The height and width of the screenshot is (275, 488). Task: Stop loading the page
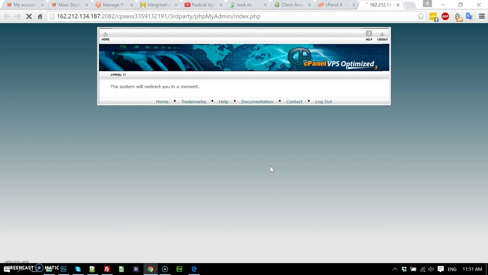tap(29, 16)
